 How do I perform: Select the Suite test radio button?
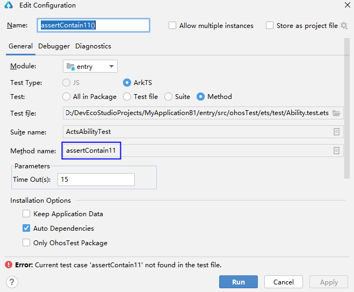168,97
